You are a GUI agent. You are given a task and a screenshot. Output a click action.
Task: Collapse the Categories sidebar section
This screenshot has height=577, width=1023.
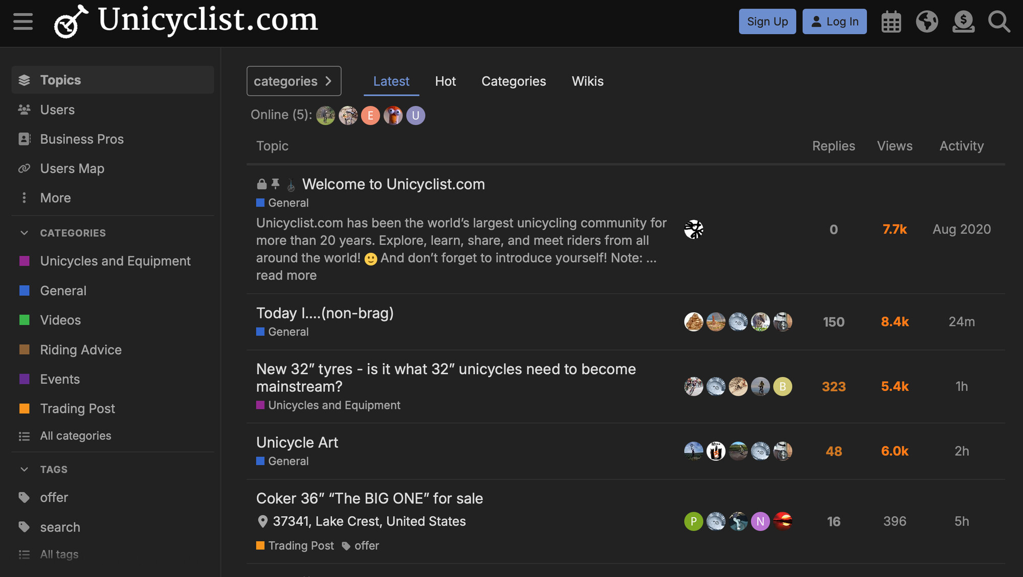point(24,233)
